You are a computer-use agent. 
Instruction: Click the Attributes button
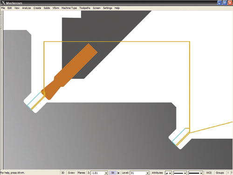tap(157, 173)
